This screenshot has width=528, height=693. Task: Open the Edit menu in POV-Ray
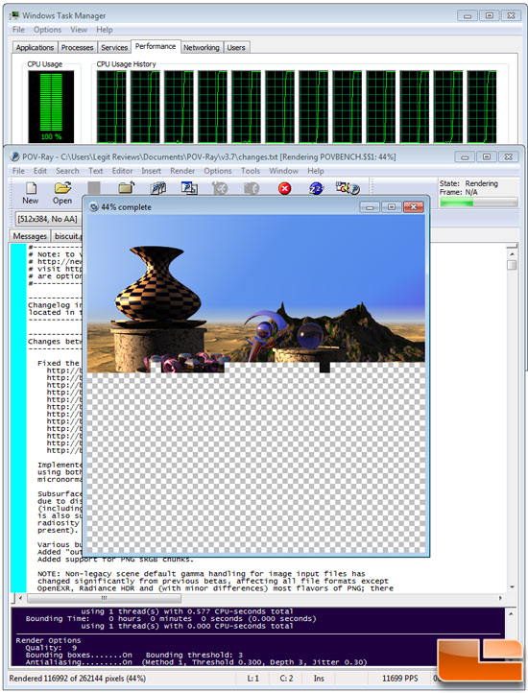tap(39, 171)
